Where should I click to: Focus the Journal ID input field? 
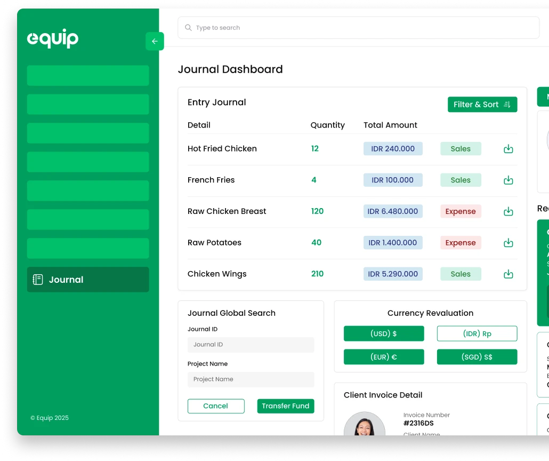point(251,345)
